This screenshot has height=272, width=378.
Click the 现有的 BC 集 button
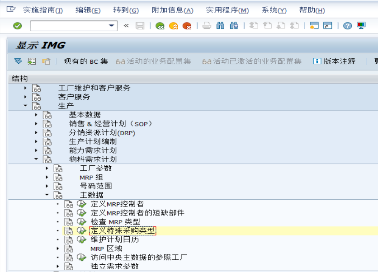[x=85, y=61]
